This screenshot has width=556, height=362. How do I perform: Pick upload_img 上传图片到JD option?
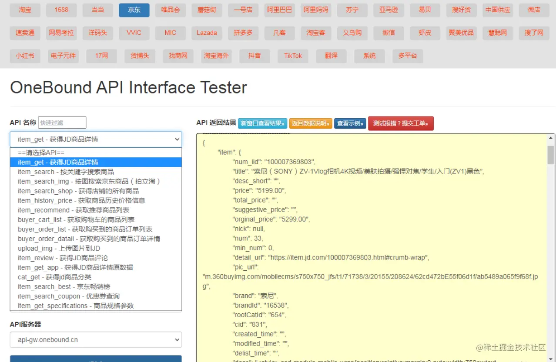click(x=96, y=248)
